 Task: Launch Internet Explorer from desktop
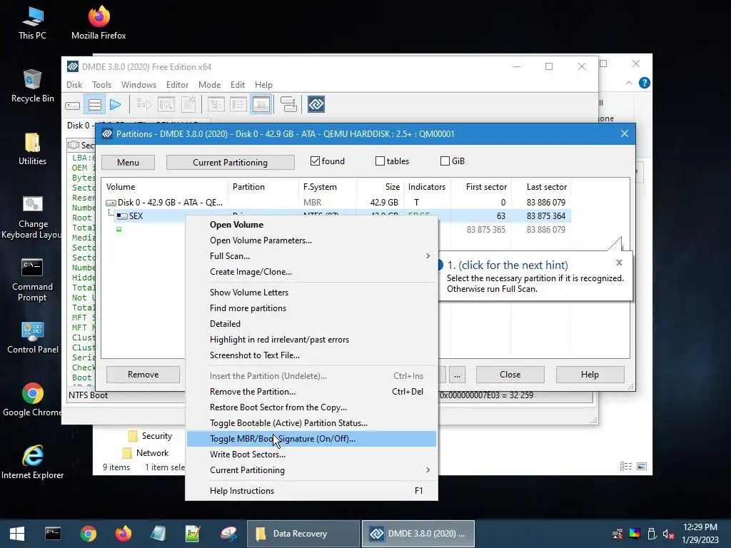tap(32, 462)
